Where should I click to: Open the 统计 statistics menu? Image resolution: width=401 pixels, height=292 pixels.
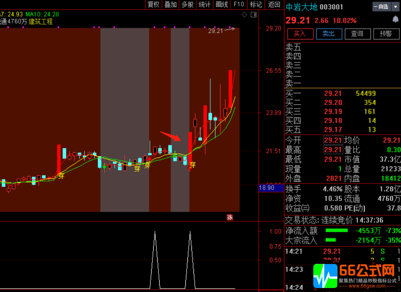[x=205, y=4]
